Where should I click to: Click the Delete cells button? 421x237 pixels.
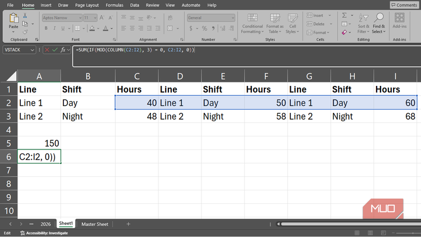pyautogui.click(x=319, y=24)
